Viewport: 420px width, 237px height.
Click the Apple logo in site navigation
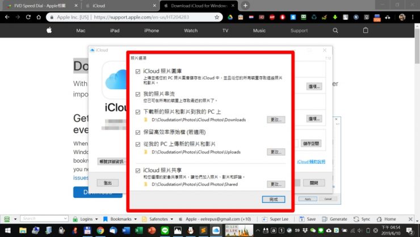click(x=49, y=30)
